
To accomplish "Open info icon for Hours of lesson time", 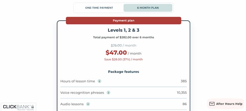I will (x=99, y=81).
